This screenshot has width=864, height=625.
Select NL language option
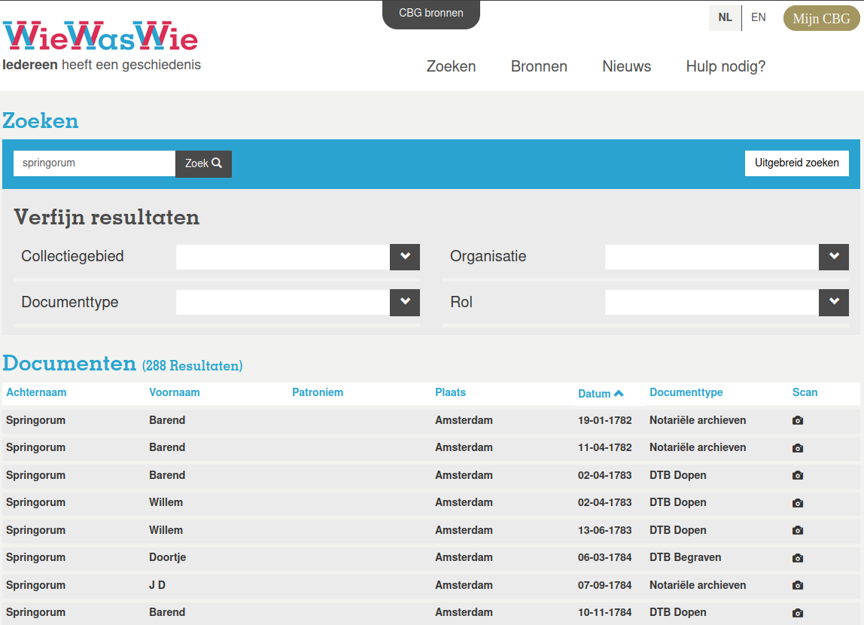725,17
